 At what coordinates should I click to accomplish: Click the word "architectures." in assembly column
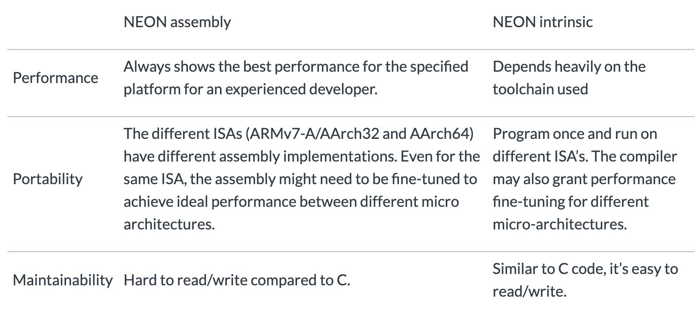[x=169, y=225]
